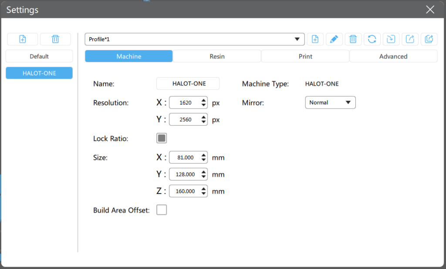
Task: Increase Size X value
Action: point(204,155)
